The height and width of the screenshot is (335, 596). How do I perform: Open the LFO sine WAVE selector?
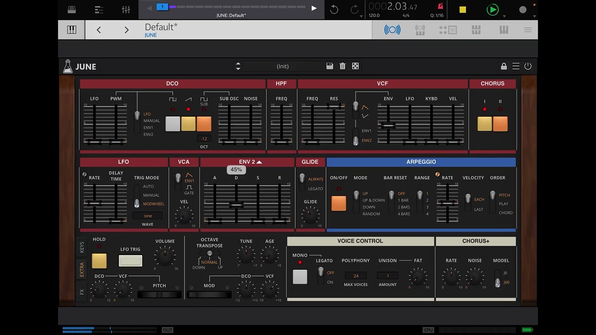tap(148, 216)
